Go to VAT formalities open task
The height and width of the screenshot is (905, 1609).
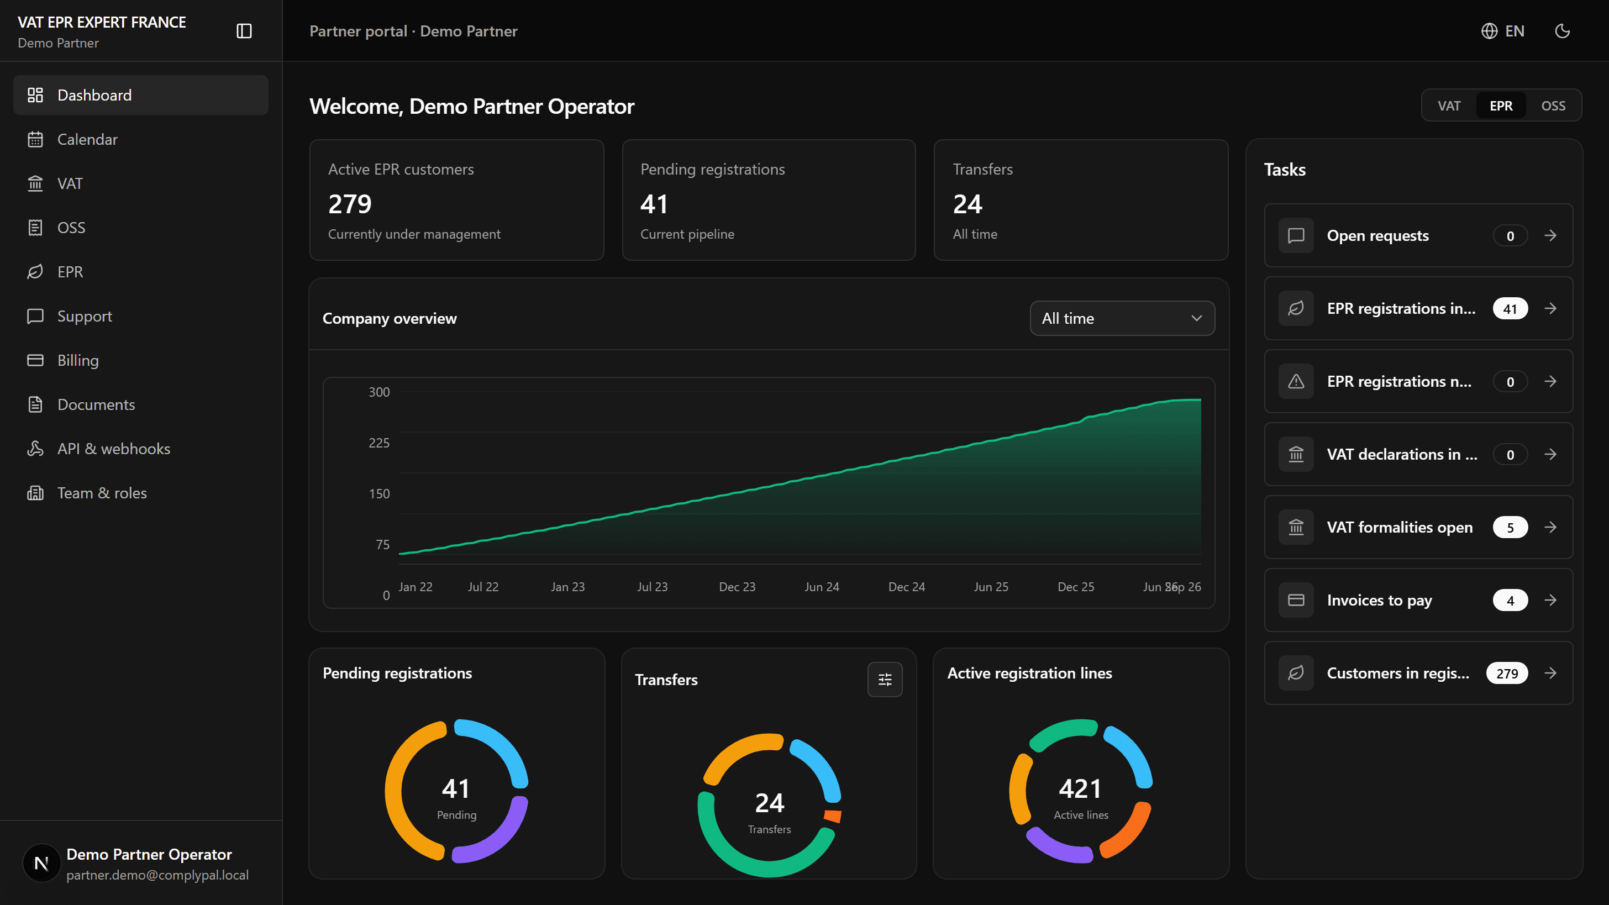pyautogui.click(x=1418, y=527)
